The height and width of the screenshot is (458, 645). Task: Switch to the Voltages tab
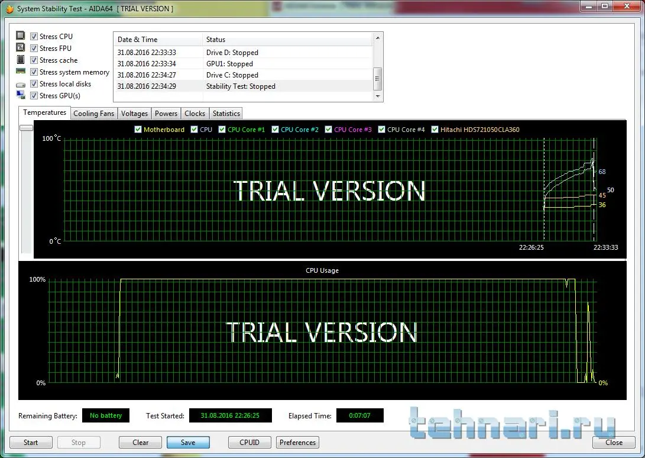[x=134, y=113]
